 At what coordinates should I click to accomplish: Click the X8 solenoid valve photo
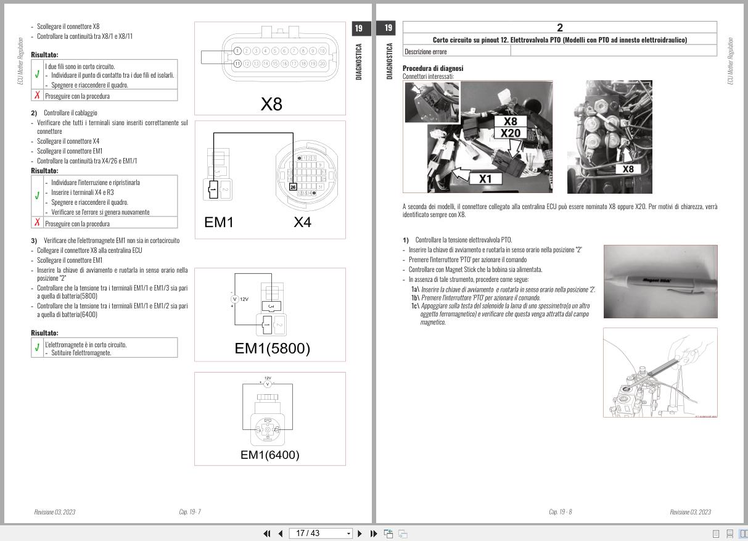[x=609, y=136]
